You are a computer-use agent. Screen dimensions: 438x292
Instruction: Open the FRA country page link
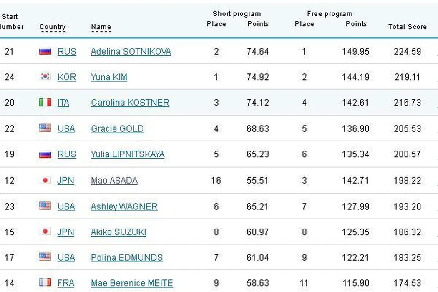coord(66,284)
